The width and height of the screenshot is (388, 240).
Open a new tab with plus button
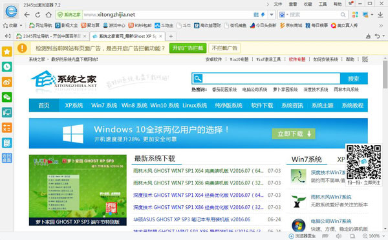171,36
